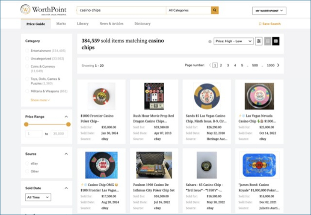Open 'Sahara - $5 Casino Chip' title

[204, 188]
